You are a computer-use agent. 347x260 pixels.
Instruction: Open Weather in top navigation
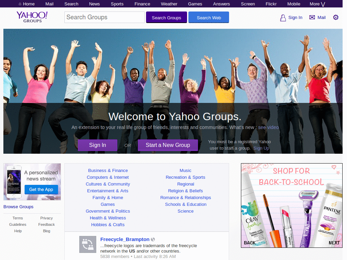click(x=169, y=4)
